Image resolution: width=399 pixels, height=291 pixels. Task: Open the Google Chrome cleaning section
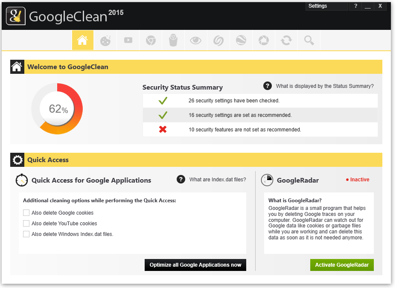pyautogui.click(x=151, y=40)
